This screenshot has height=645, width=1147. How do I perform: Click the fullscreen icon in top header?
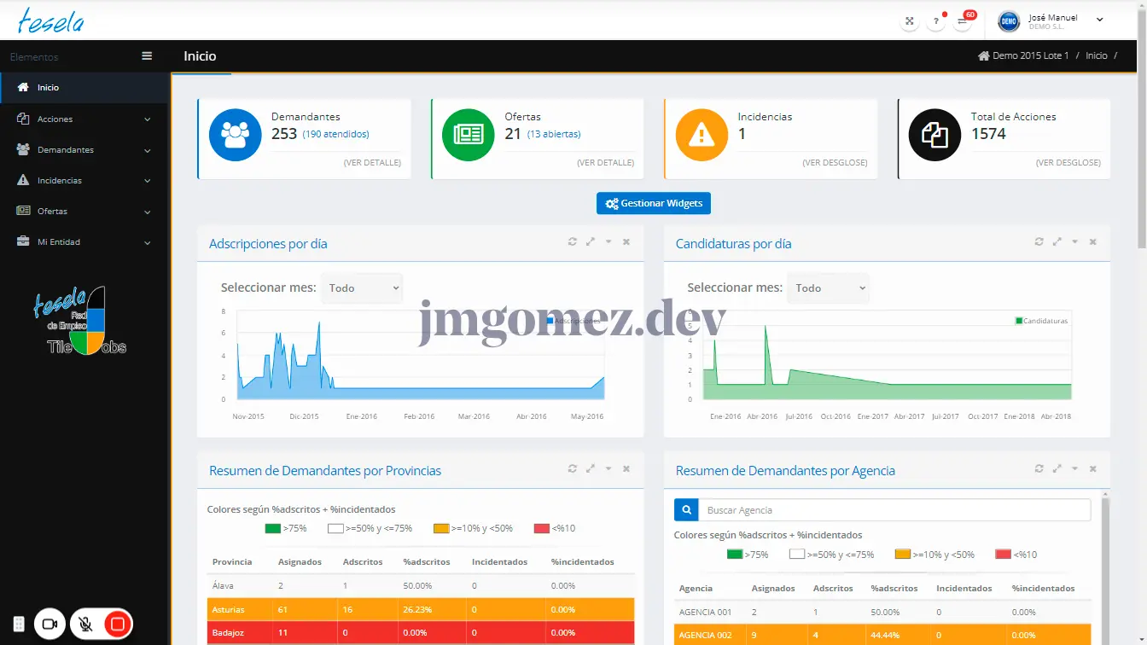pyautogui.click(x=910, y=21)
